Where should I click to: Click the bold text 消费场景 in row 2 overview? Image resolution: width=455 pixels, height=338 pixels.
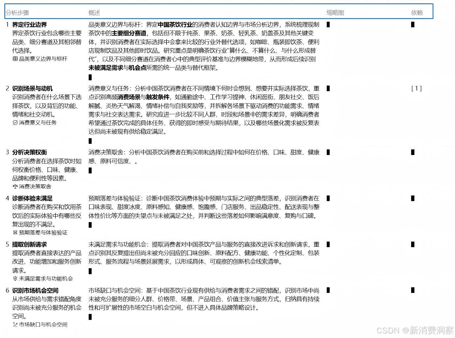coord(129,97)
